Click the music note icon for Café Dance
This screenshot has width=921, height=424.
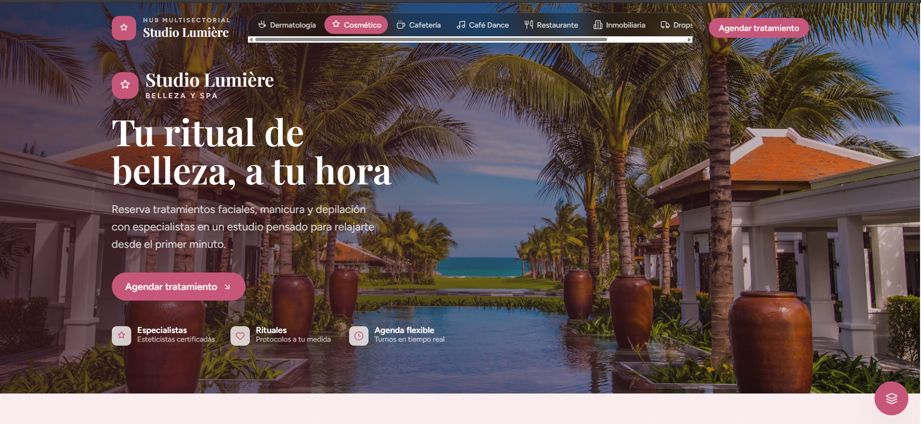click(461, 25)
